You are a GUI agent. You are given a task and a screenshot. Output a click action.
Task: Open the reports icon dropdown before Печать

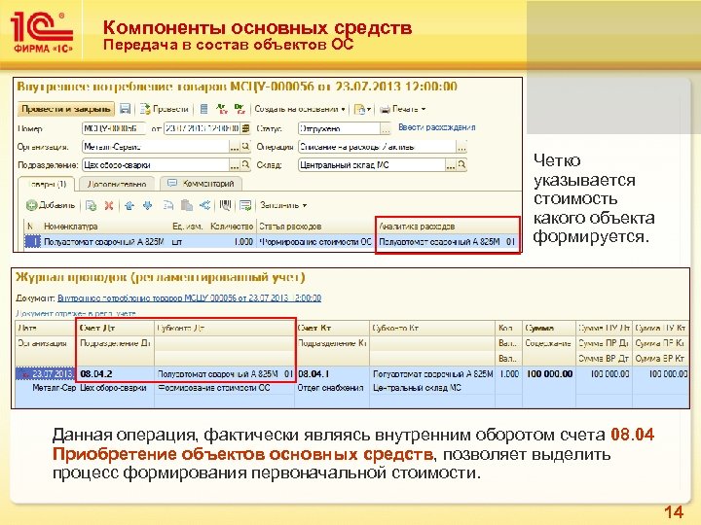coord(362,109)
